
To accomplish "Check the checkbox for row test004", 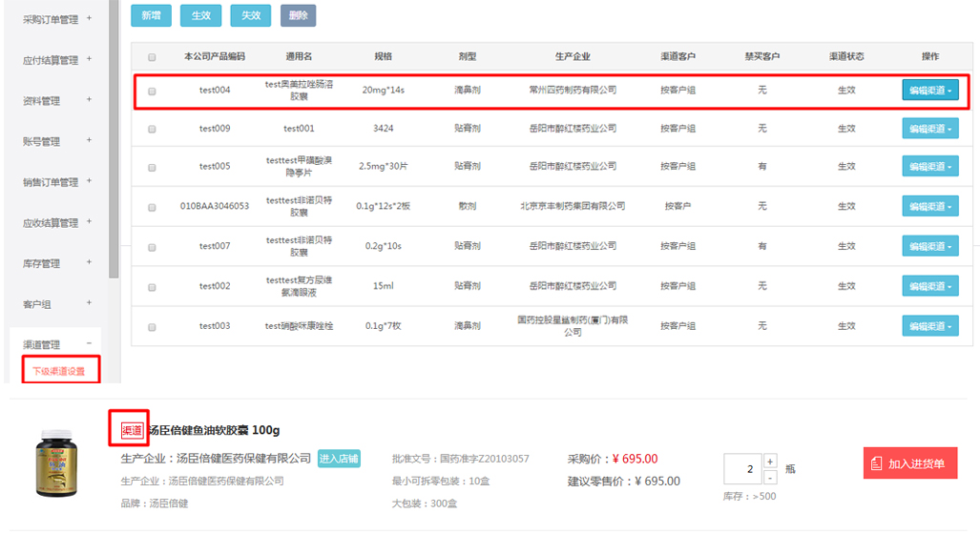I will click(152, 92).
